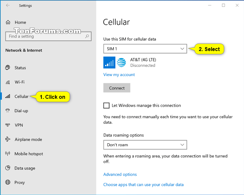This screenshot has height=195, width=244.
Task: Click the Connect button
Action: (x=117, y=88)
